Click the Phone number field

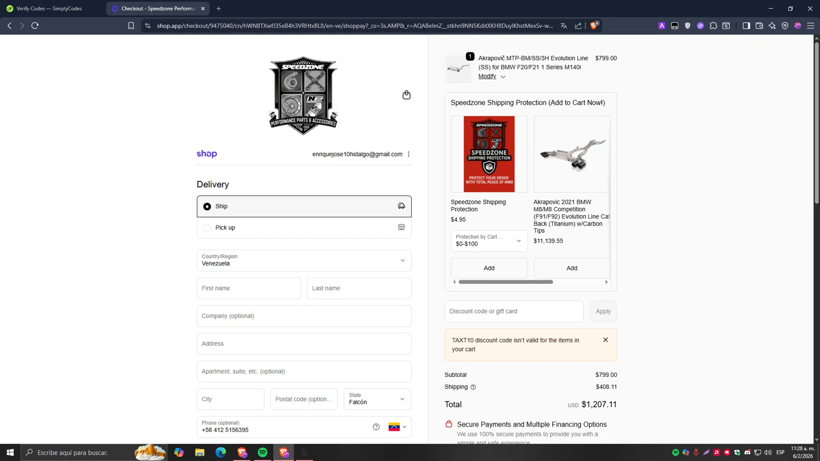284,427
